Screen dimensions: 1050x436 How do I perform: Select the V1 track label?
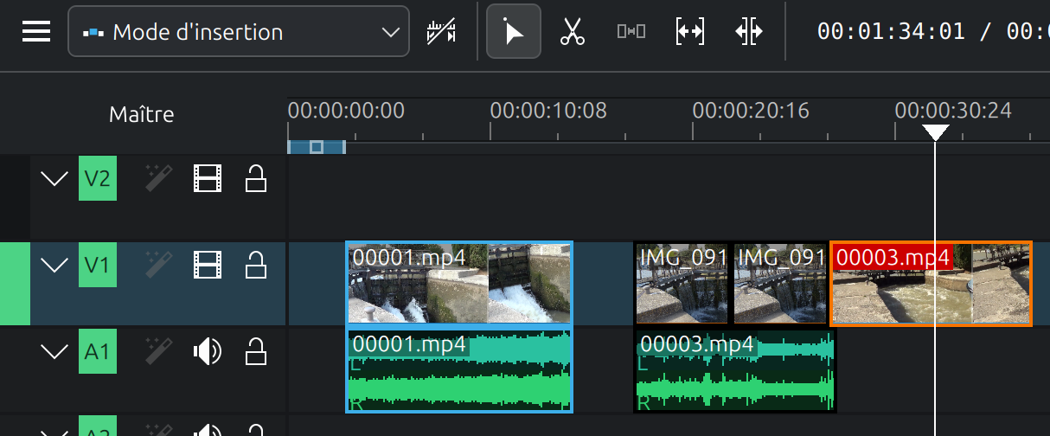tap(97, 265)
